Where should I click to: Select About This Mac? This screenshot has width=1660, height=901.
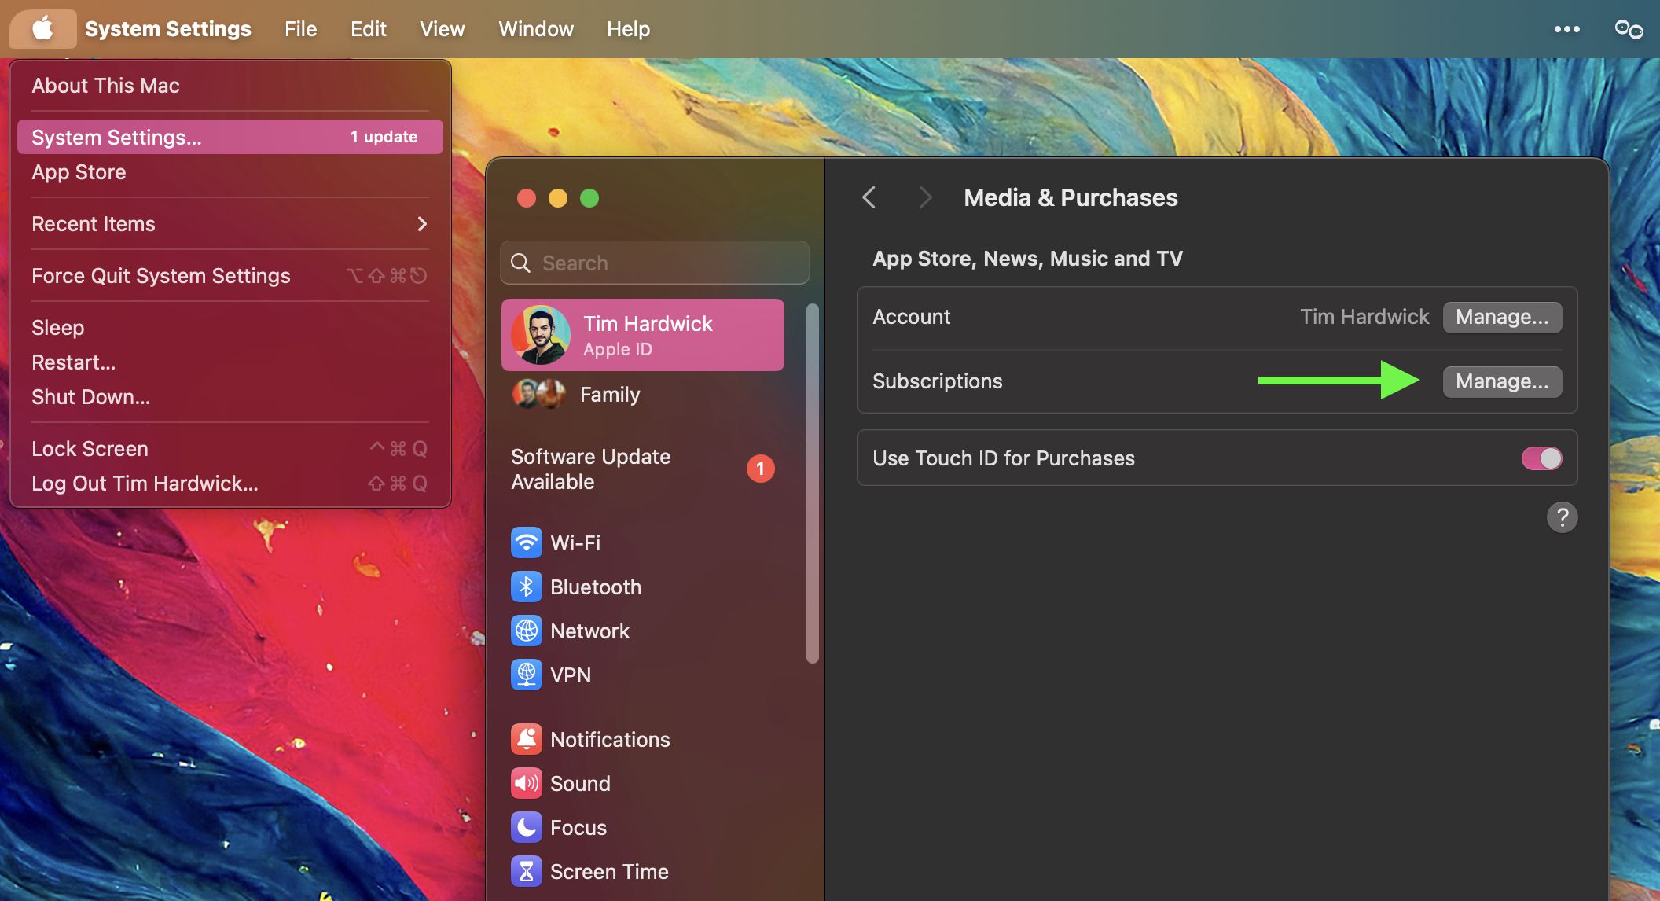tap(105, 86)
